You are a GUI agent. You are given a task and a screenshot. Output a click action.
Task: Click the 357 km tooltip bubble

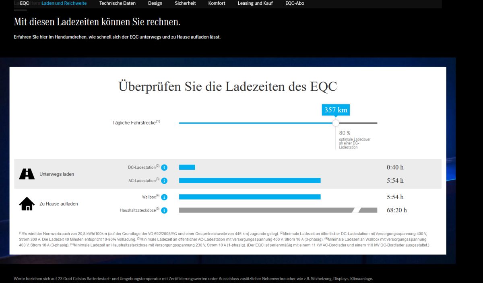[x=335, y=110]
